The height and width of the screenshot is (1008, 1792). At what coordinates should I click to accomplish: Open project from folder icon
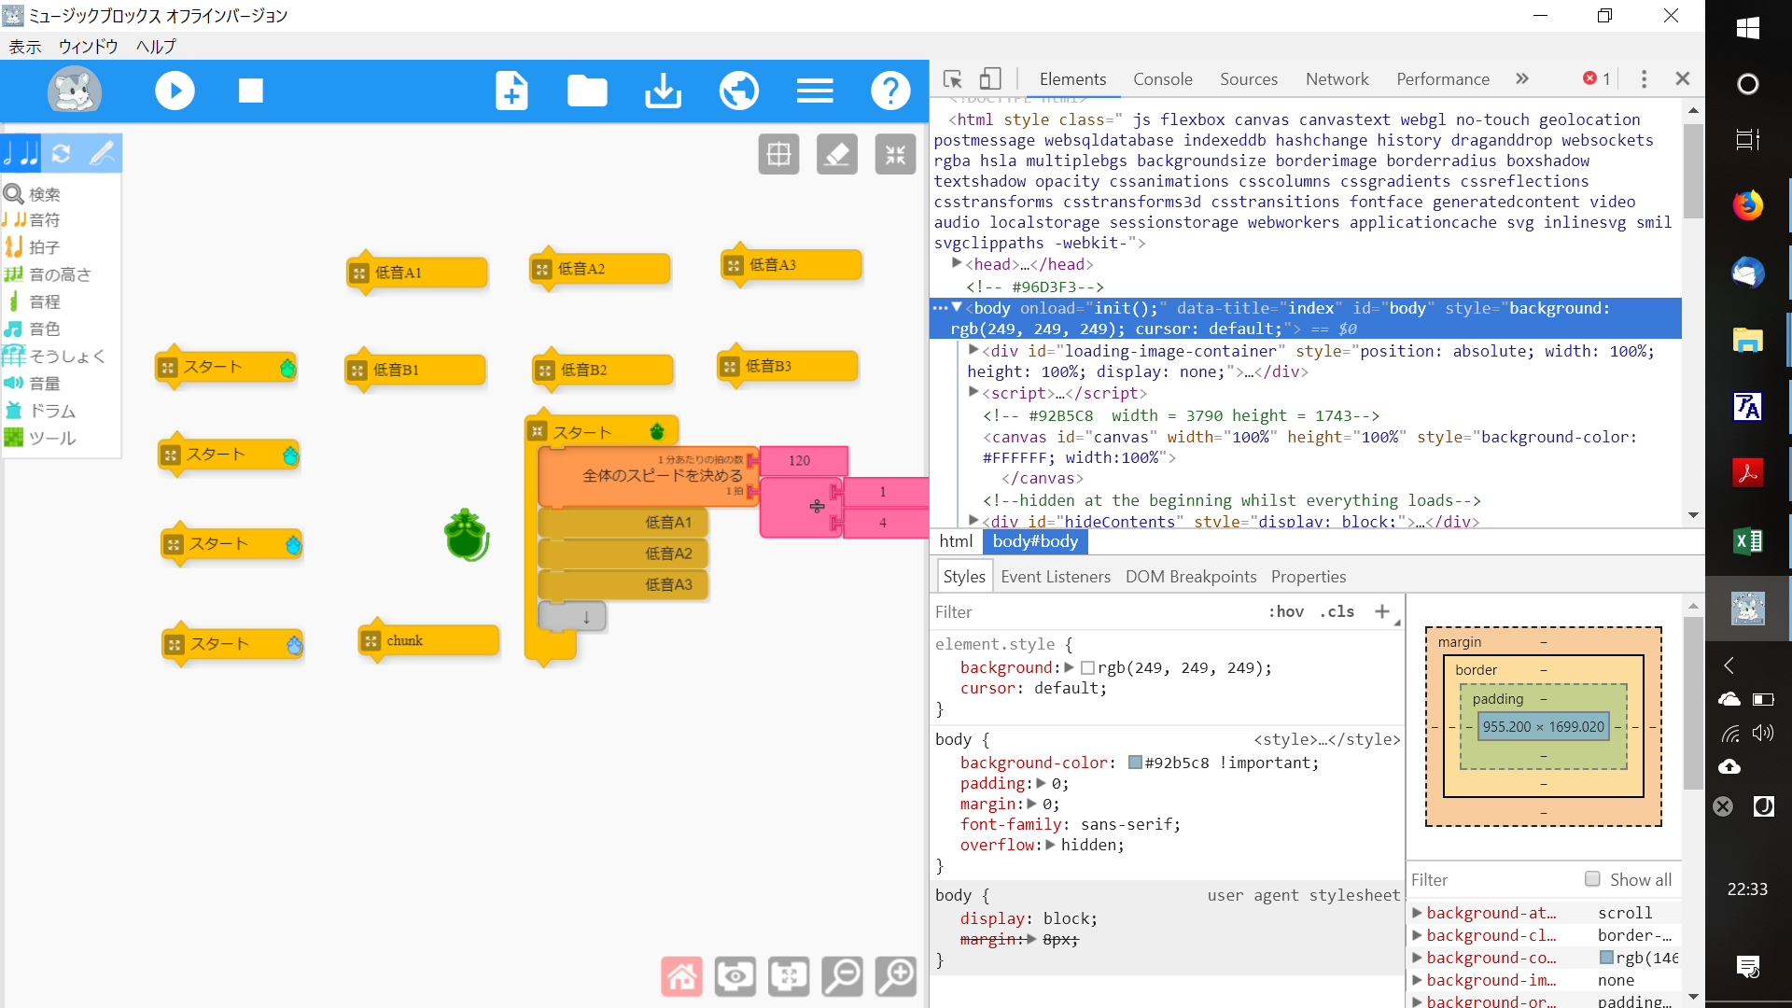(x=587, y=91)
